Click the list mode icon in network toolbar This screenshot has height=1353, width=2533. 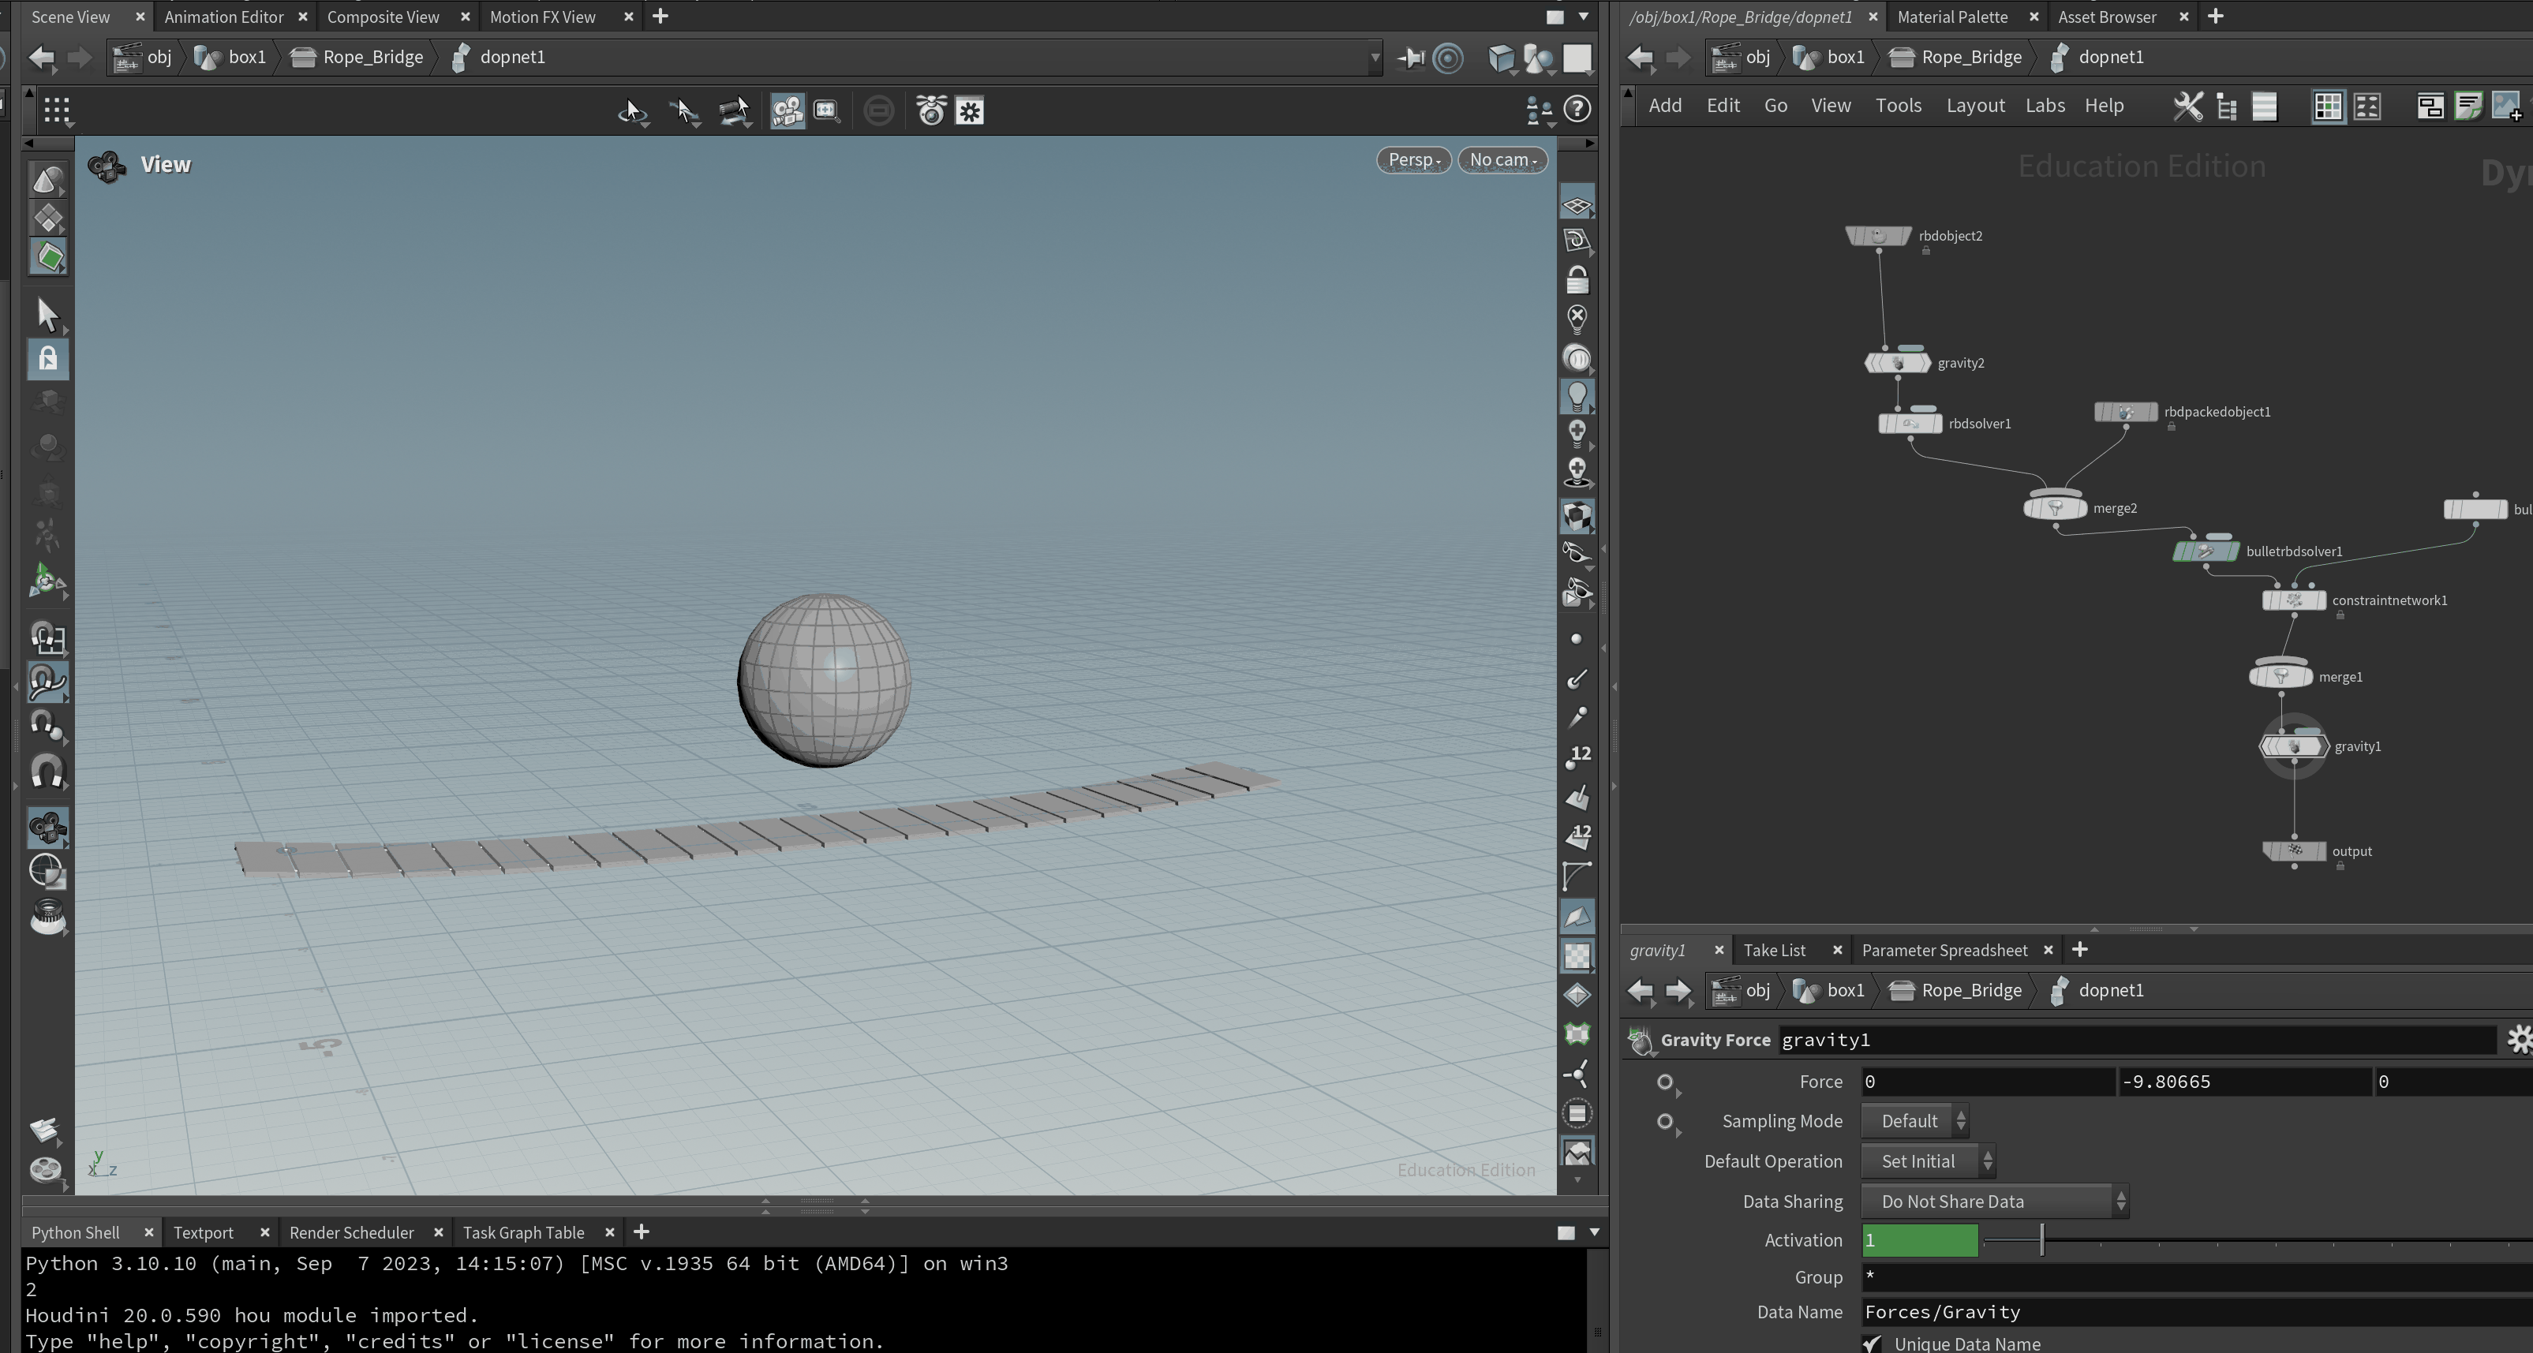[2265, 107]
